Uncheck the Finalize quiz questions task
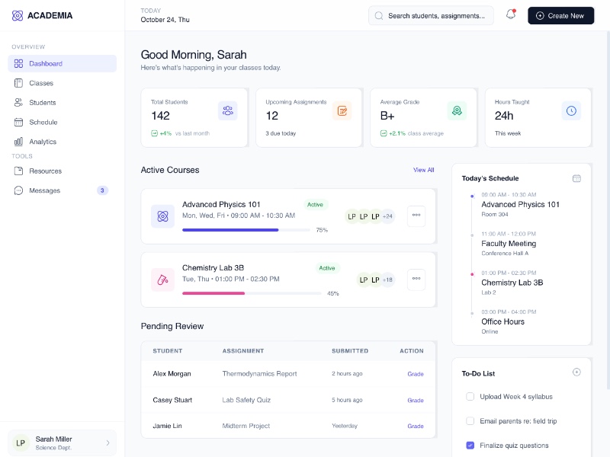This screenshot has height=457, width=610. pyautogui.click(x=470, y=445)
